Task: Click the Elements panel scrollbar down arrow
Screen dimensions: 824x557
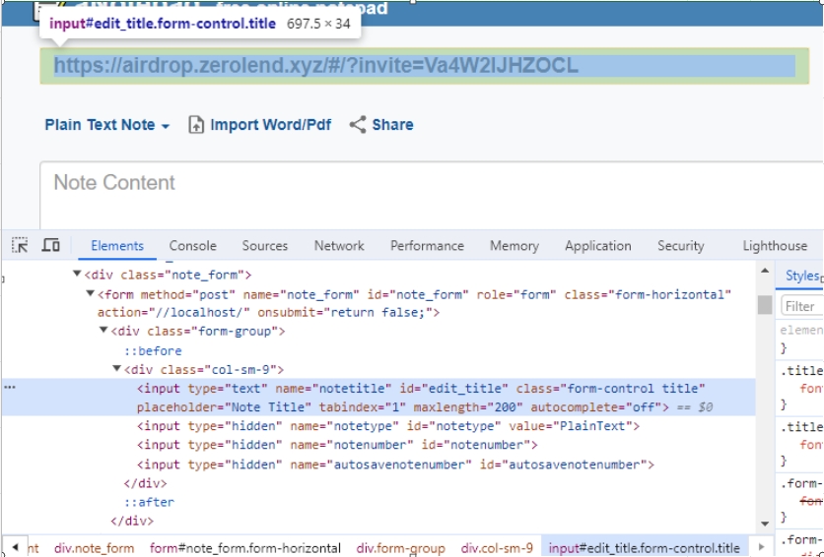Action: (x=765, y=524)
